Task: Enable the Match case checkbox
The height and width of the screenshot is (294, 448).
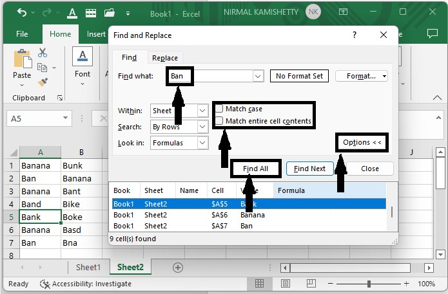Action: 219,109
